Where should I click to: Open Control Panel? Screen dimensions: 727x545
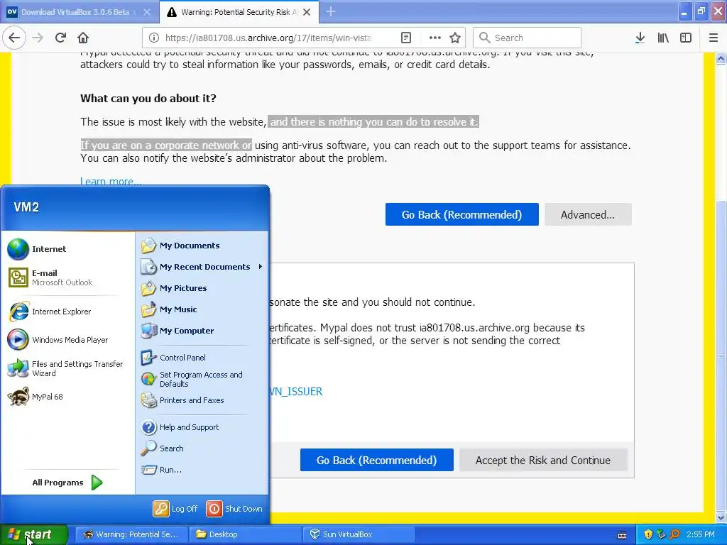click(202, 358)
